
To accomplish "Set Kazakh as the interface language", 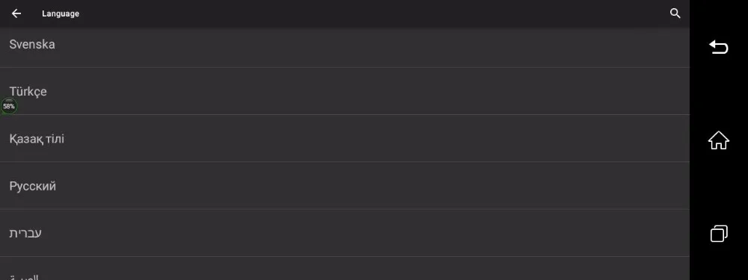I will coord(345,139).
